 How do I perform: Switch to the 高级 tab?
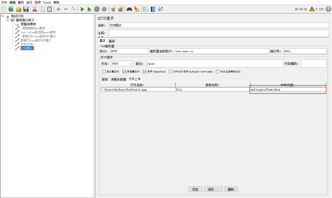tap(112, 41)
